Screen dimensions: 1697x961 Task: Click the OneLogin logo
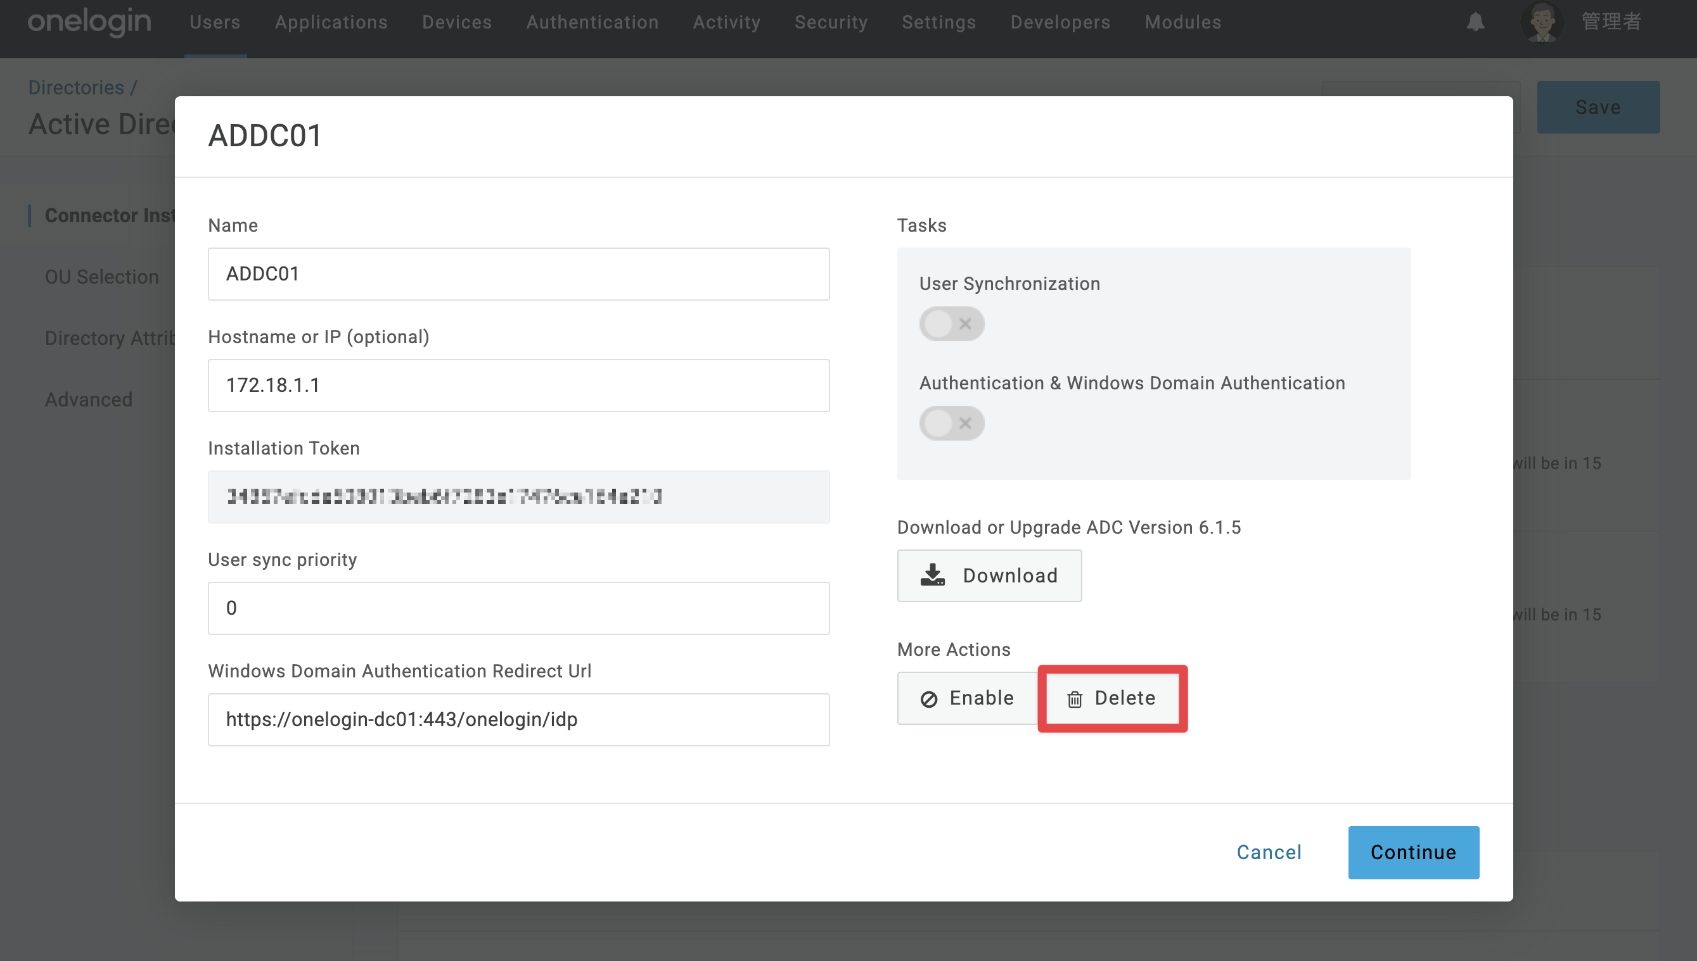click(x=89, y=22)
